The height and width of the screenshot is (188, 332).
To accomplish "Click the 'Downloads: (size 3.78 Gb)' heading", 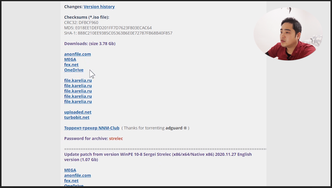I will tap(90, 43).
